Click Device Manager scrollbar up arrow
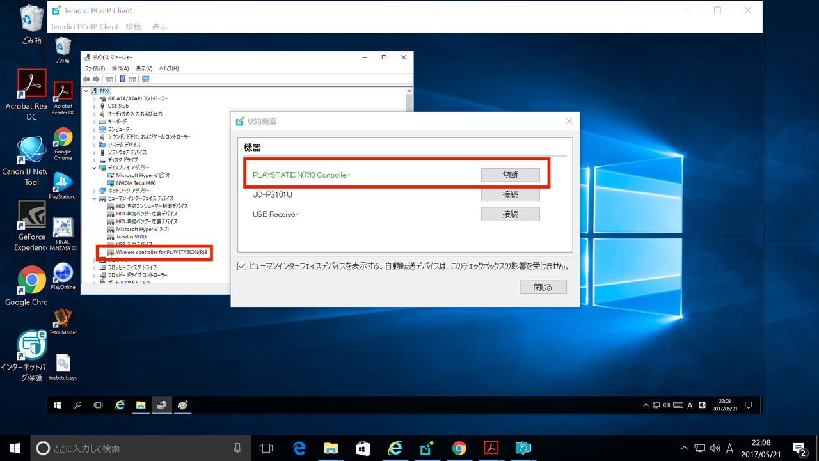 [409, 91]
